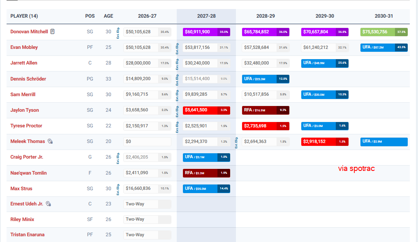This screenshot has width=418, height=242.
Task: View Craig Porter Jr.'s player page
Action: pyautogui.click(x=27, y=157)
